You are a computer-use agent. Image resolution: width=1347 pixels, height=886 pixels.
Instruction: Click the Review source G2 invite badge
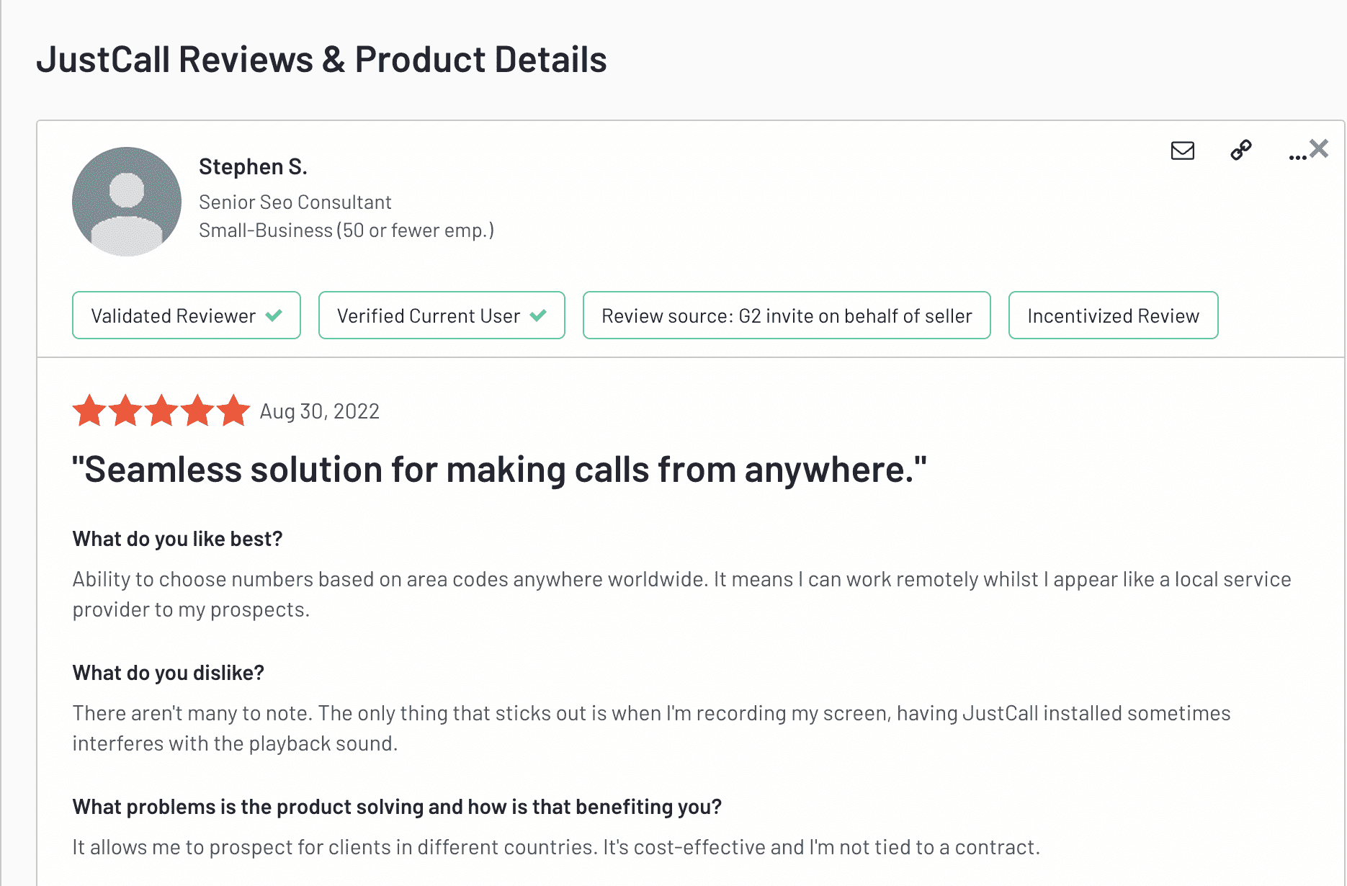click(787, 315)
